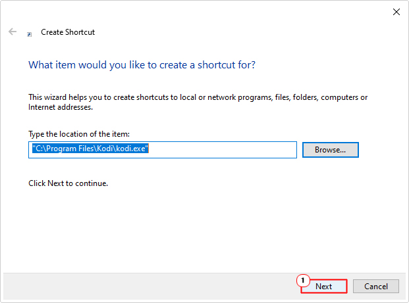Click the numbered step 1 annotation circle
Image resolution: width=409 pixels, height=303 pixels.
(304, 280)
